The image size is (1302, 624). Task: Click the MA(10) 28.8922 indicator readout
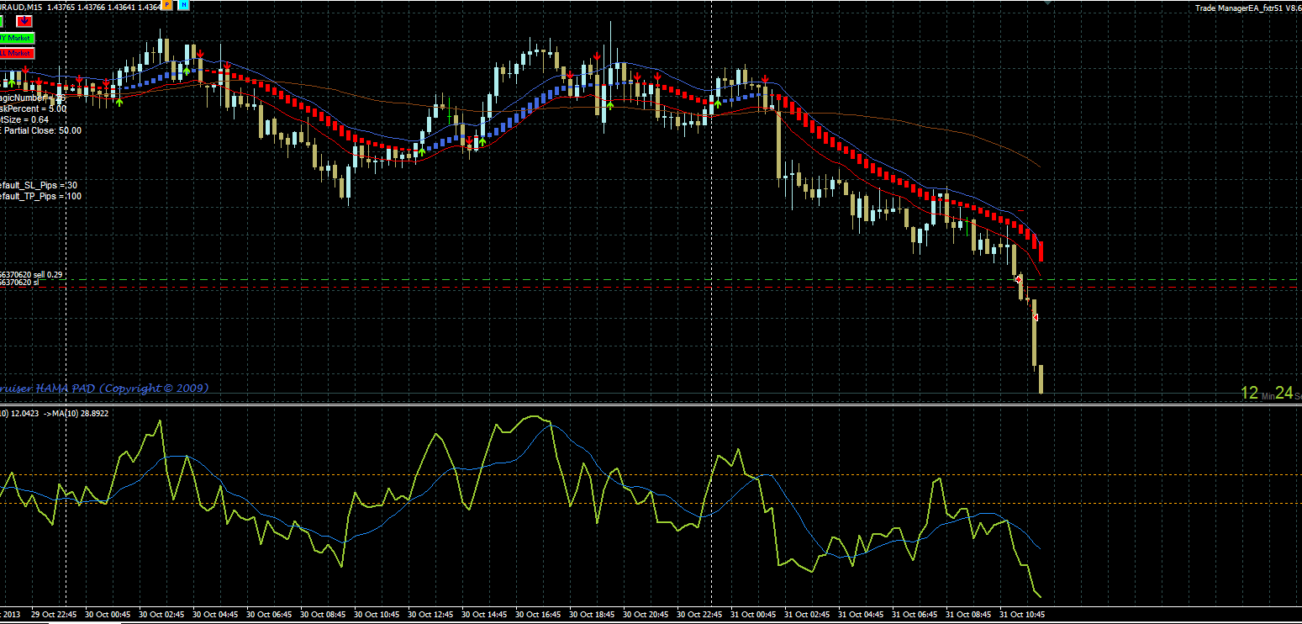(x=79, y=413)
